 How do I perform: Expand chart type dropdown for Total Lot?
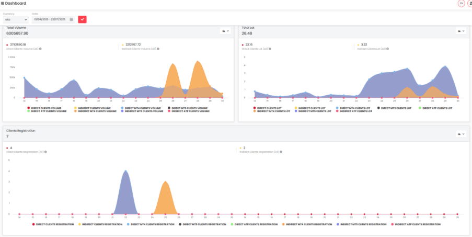coord(461,31)
